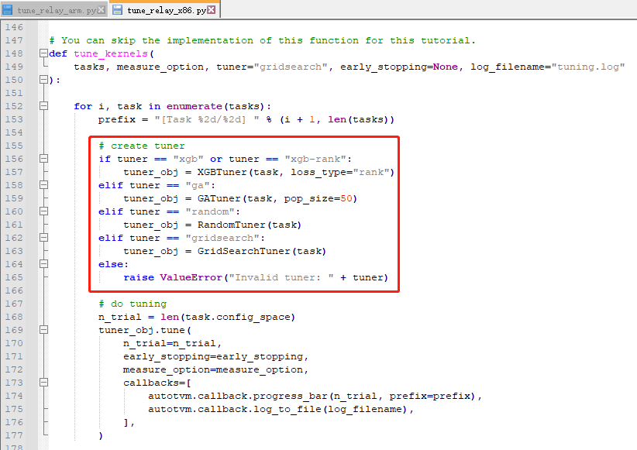Click task.config_space on line 168
The image size is (637, 450).
(x=238, y=318)
